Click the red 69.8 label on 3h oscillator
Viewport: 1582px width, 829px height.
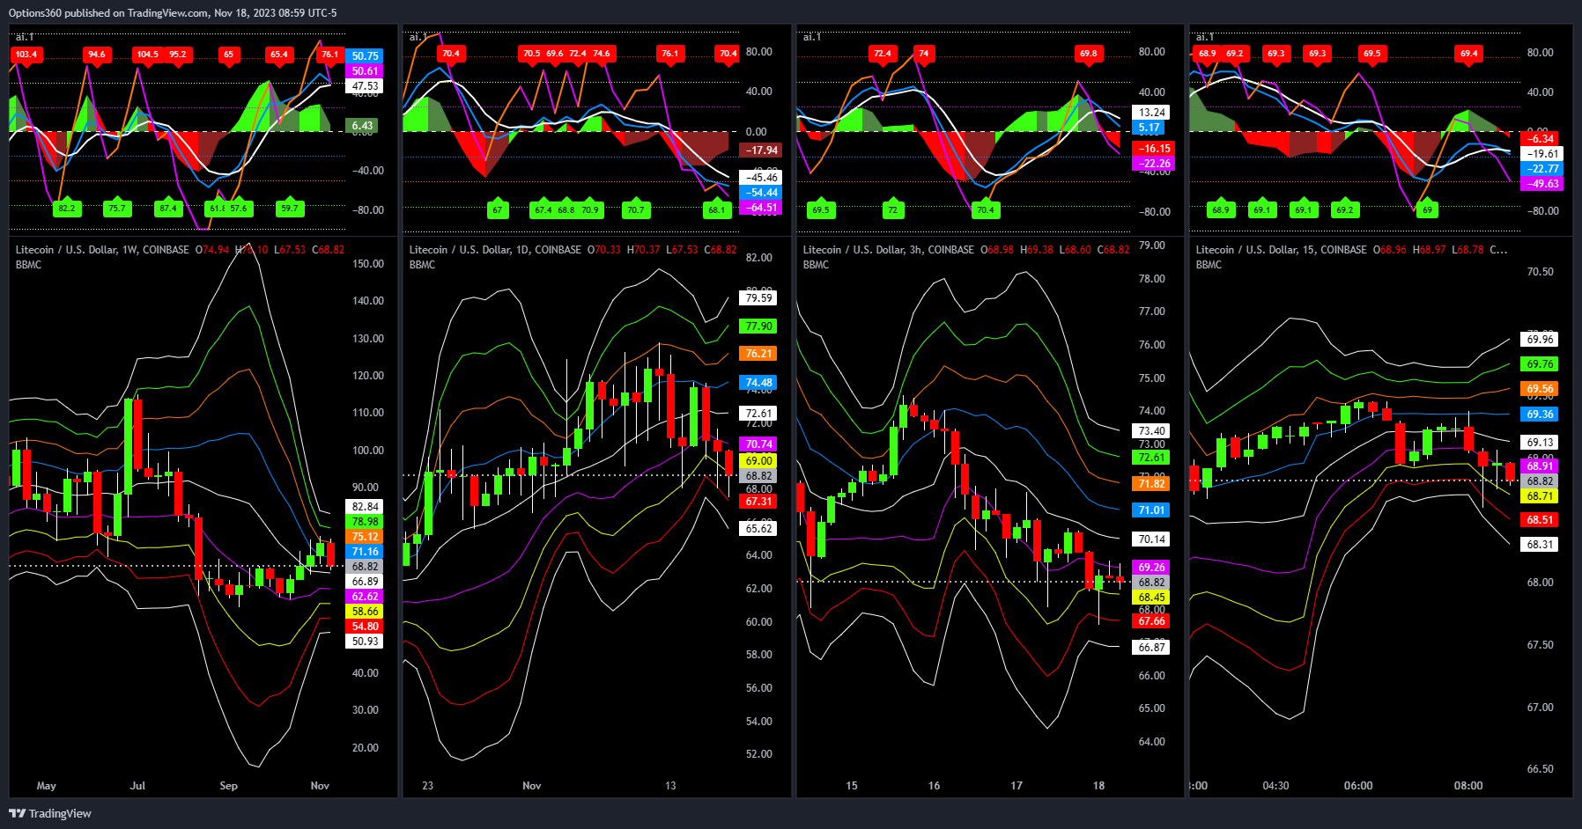point(1089,54)
